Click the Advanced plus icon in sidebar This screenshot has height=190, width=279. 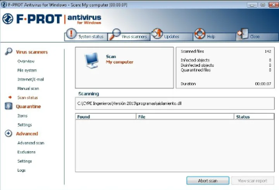point(9,134)
